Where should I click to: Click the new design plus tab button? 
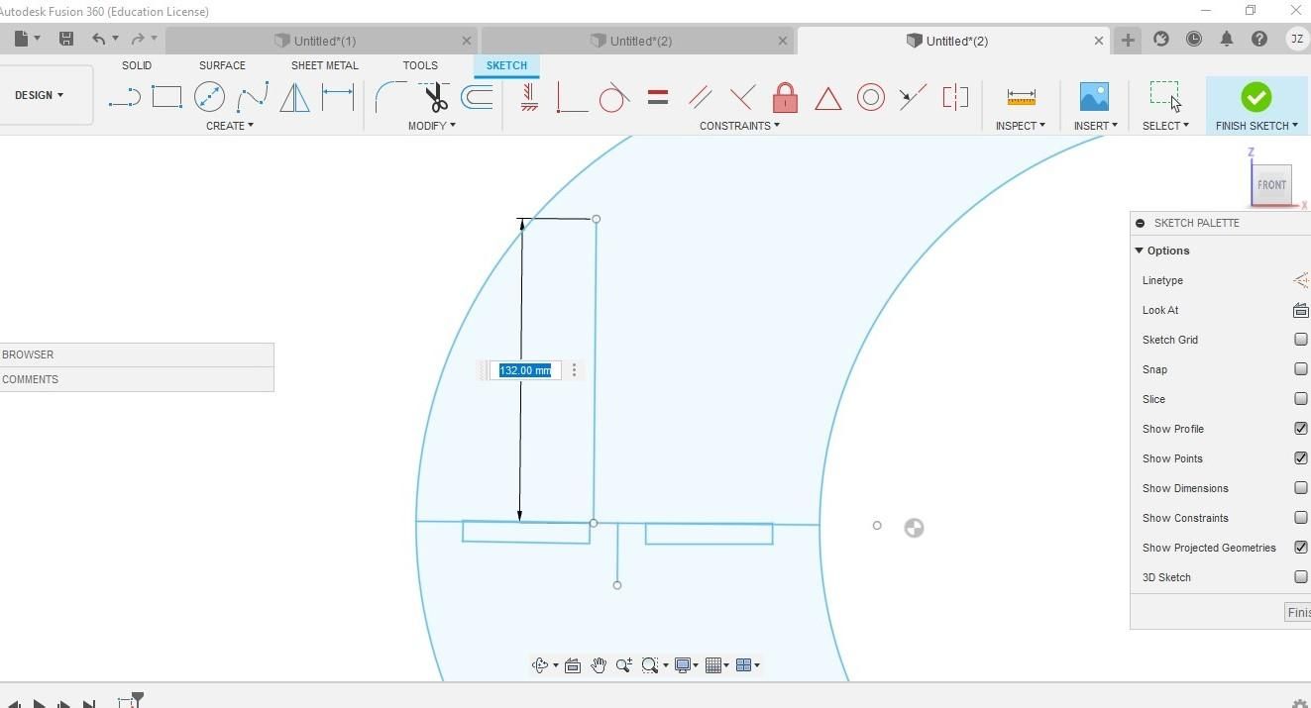[1128, 40]
